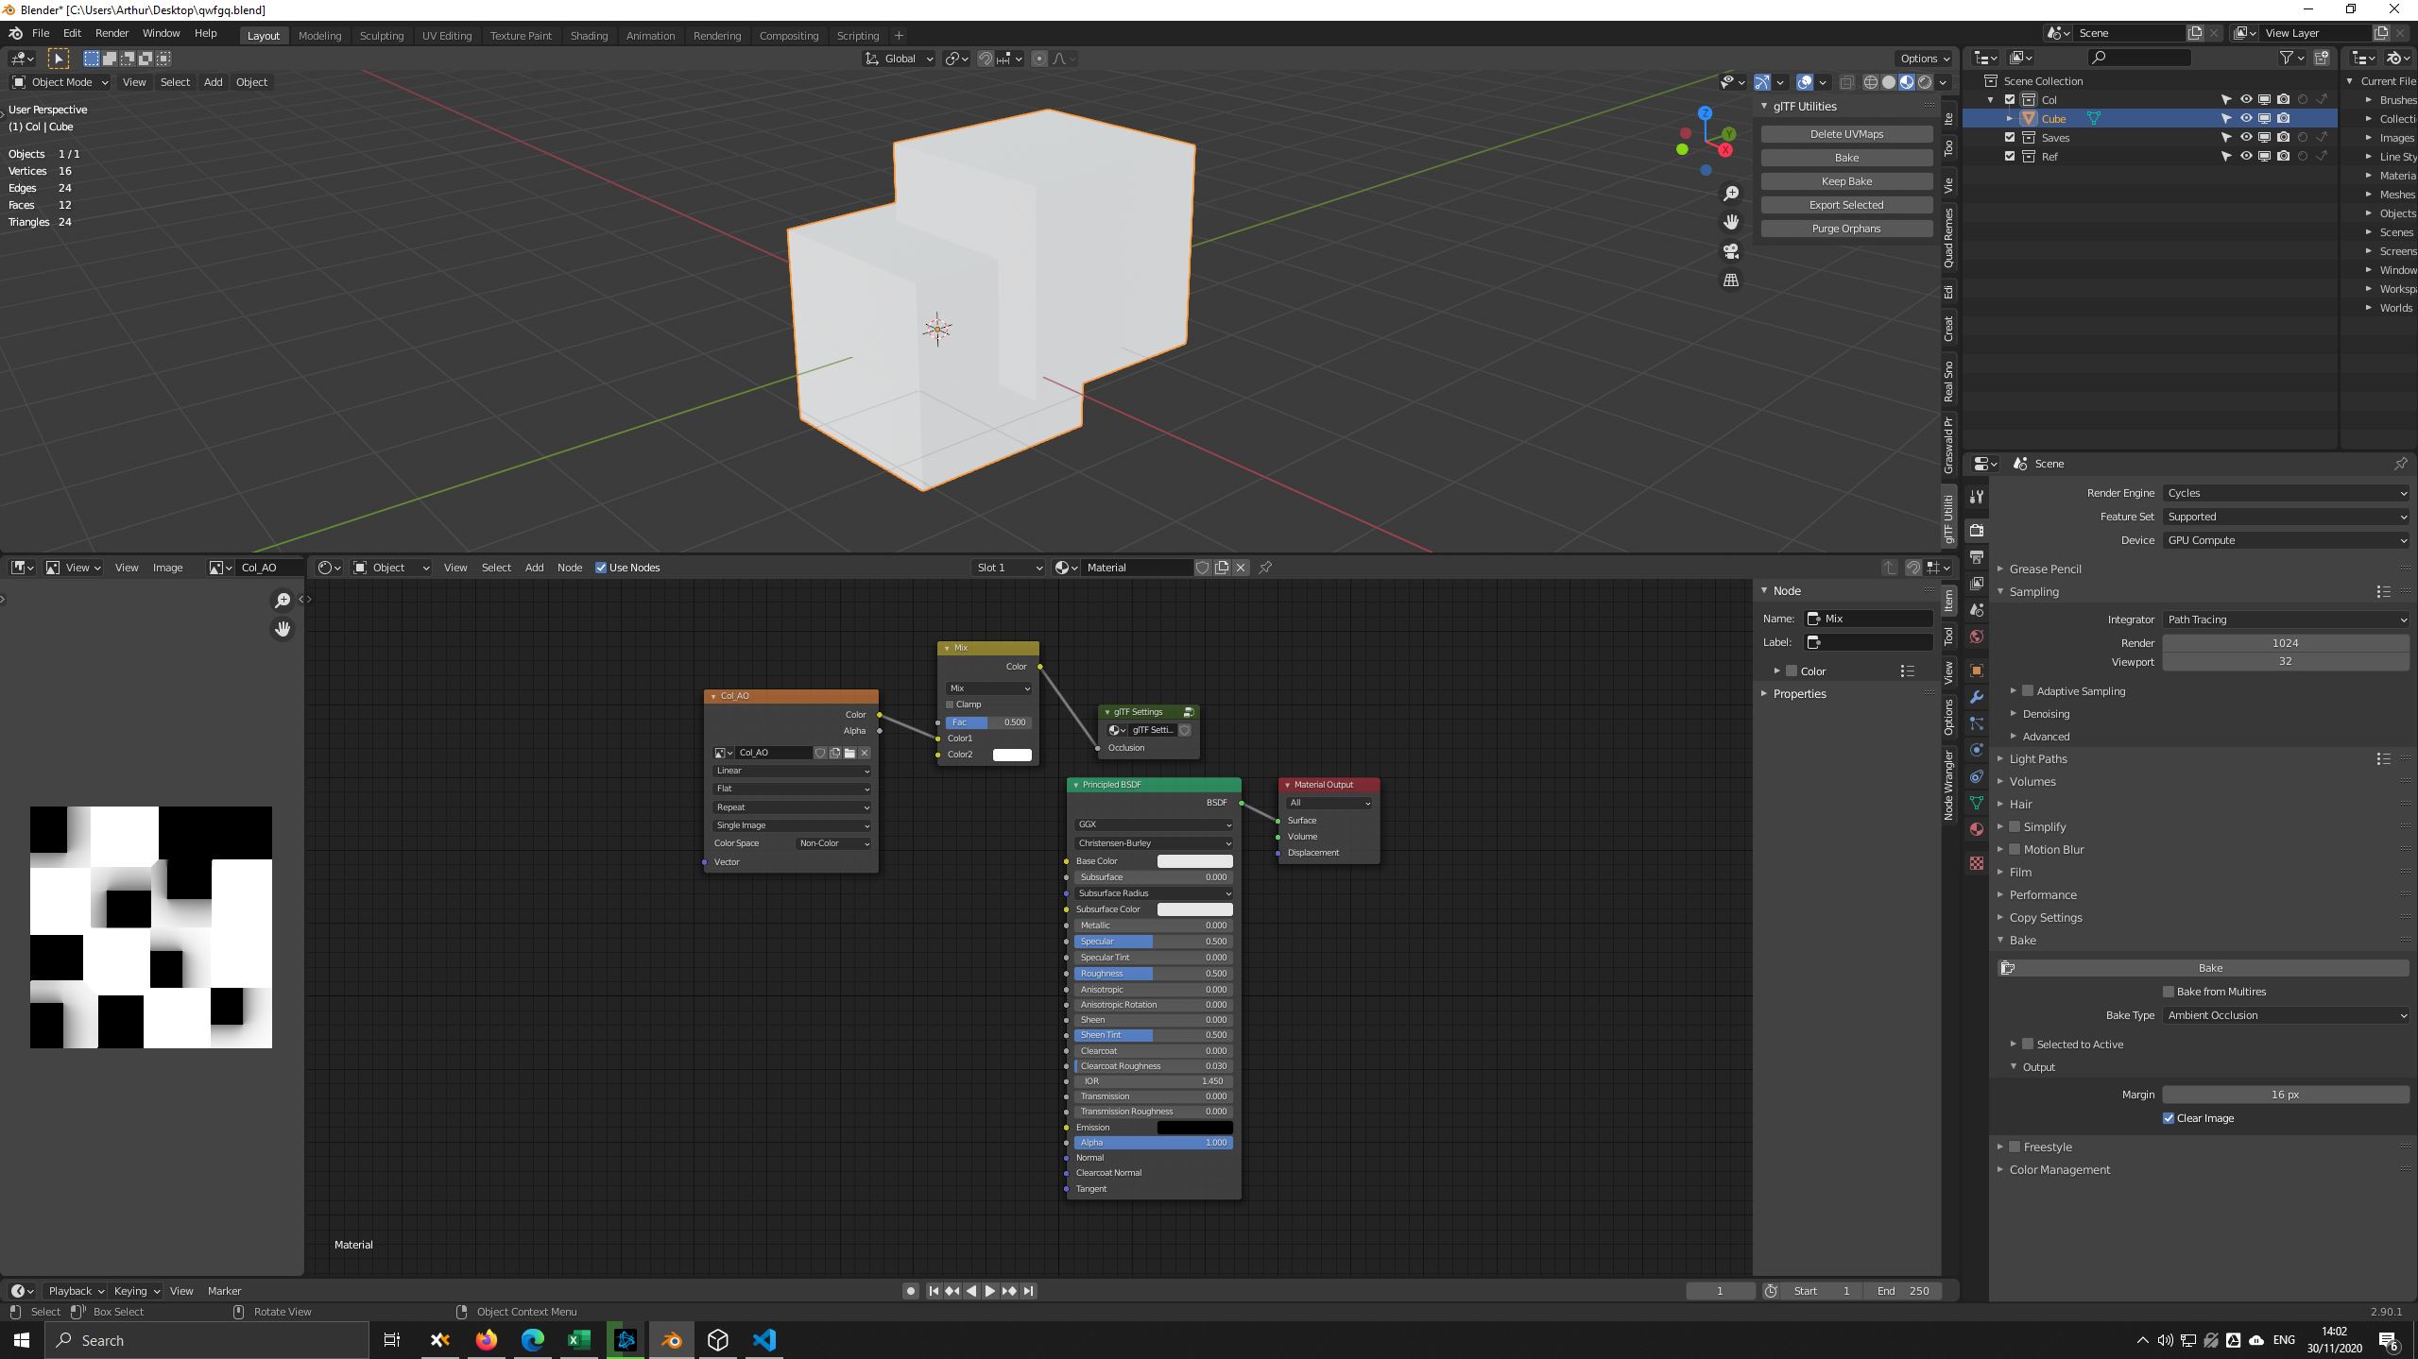Enable Adaptive Sampling checkbox
The width and height of the screenshot is (2418, 1359).
click(x=2027, y=691)
